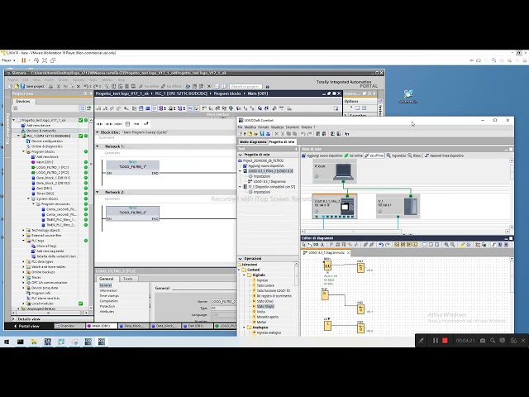Collapse Program blocks folder in project tree

24,151
